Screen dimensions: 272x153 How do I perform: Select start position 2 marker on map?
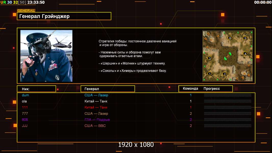(x=225, y=74)
